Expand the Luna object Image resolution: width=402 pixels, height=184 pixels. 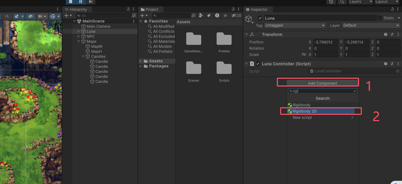click(x=79, y=31)
